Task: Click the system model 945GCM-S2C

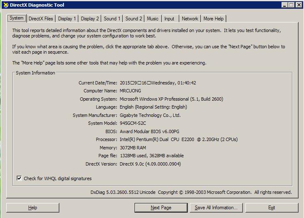Action: (133, 123)
